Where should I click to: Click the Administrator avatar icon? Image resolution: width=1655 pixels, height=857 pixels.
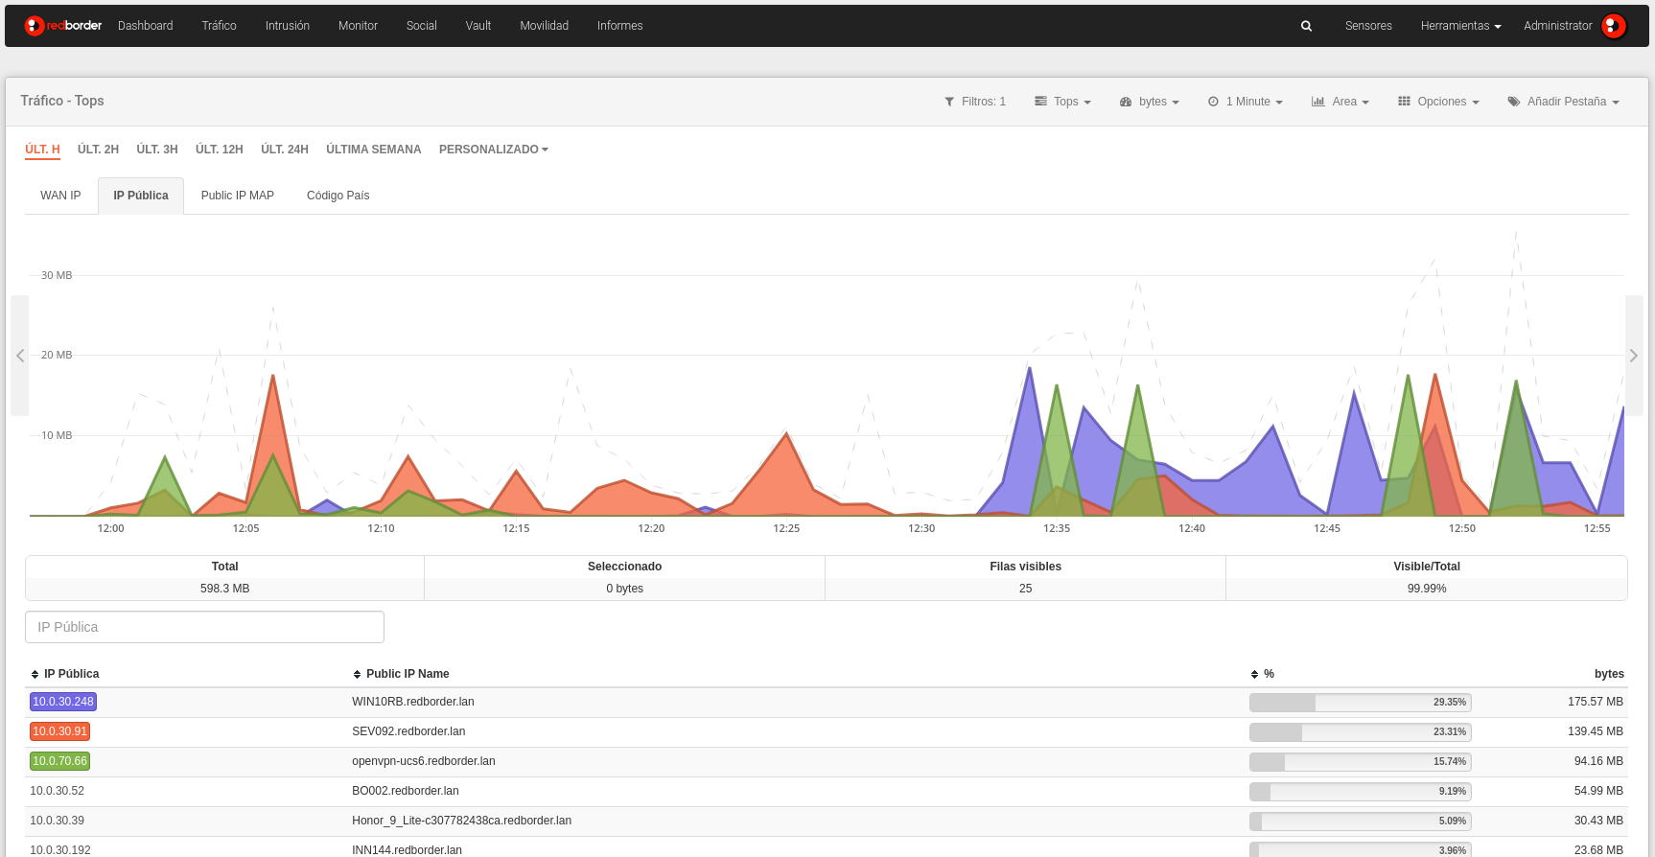click(x=1614, y=26)
